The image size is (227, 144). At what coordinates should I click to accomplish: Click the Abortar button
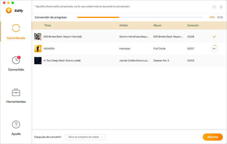pos(213,137)
